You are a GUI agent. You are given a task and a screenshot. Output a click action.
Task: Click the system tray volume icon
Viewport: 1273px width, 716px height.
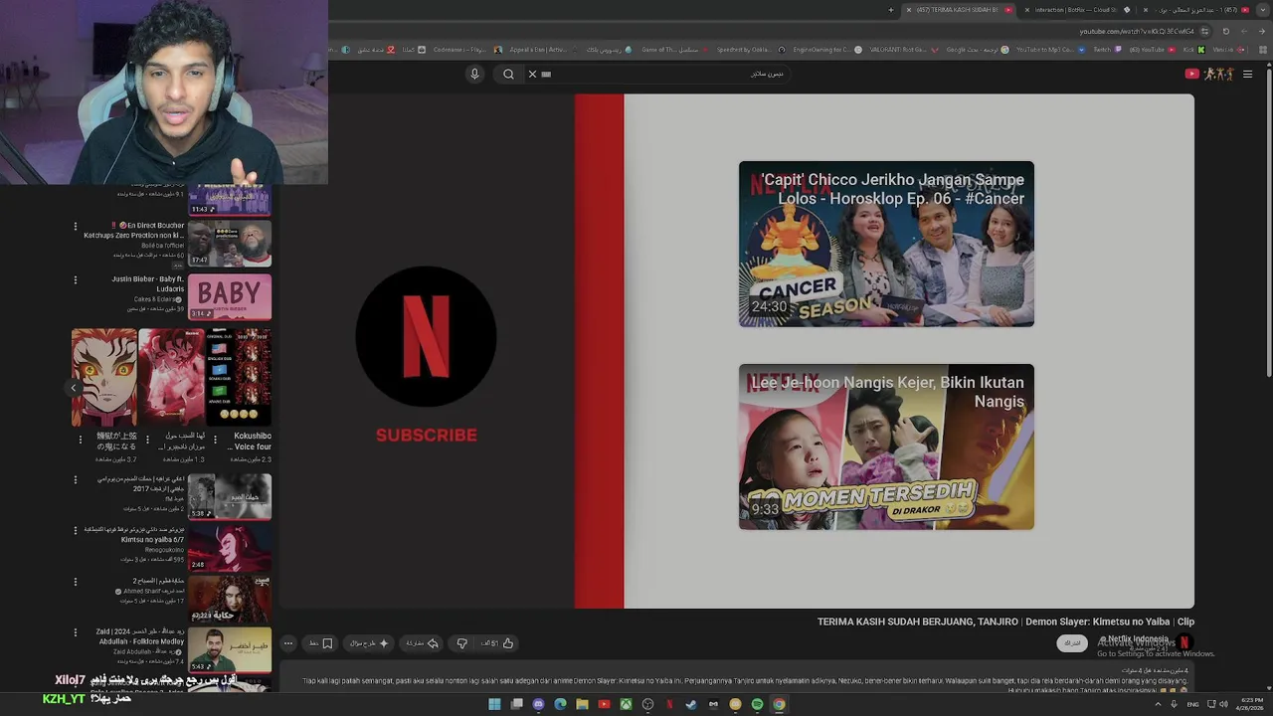(1223, 704)
